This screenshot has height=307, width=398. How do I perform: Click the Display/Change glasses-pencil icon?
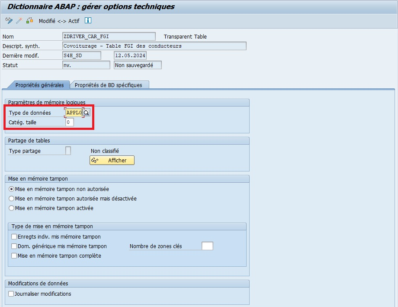9,21
